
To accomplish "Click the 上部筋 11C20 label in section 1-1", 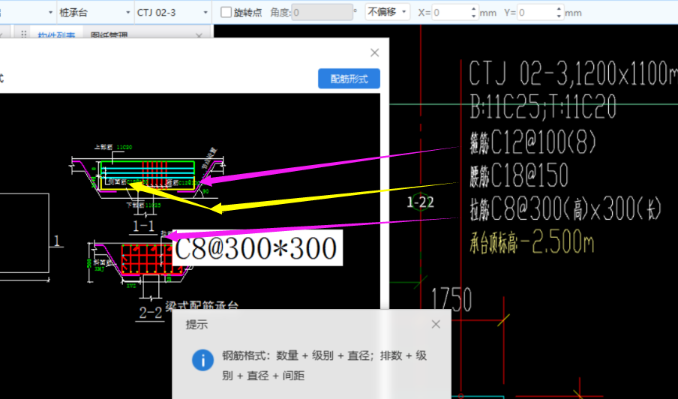I will point(113,148).
